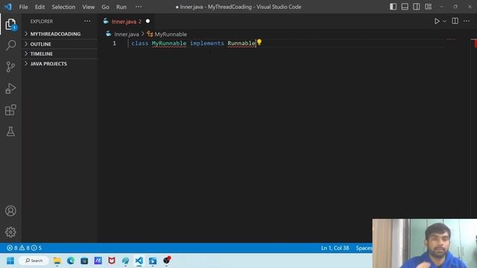Click line number 1 in gutter

114,43
